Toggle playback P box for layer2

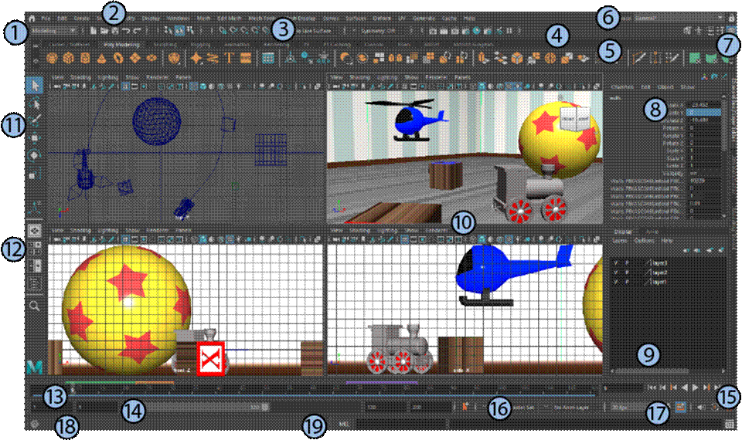(x=627, y=272)
